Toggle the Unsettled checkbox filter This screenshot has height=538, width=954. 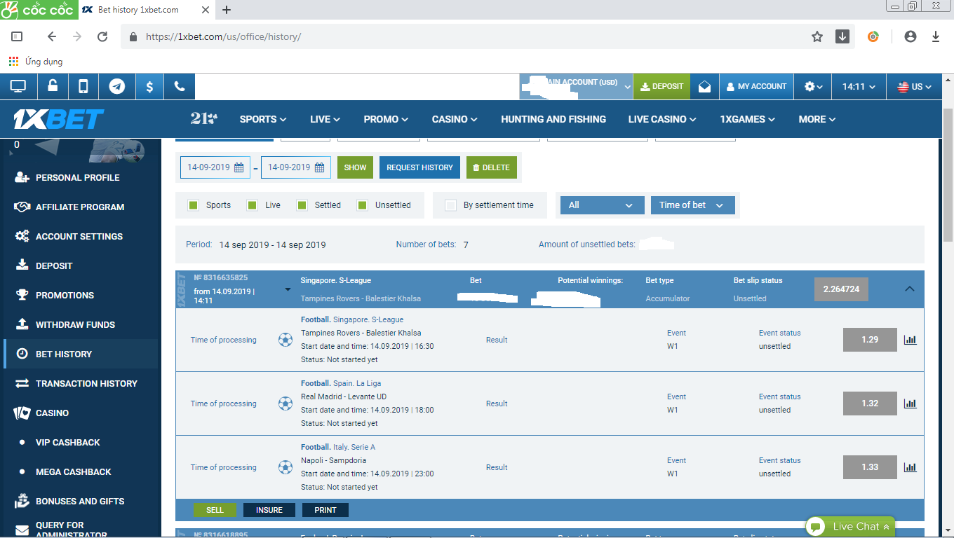point(363,205)
